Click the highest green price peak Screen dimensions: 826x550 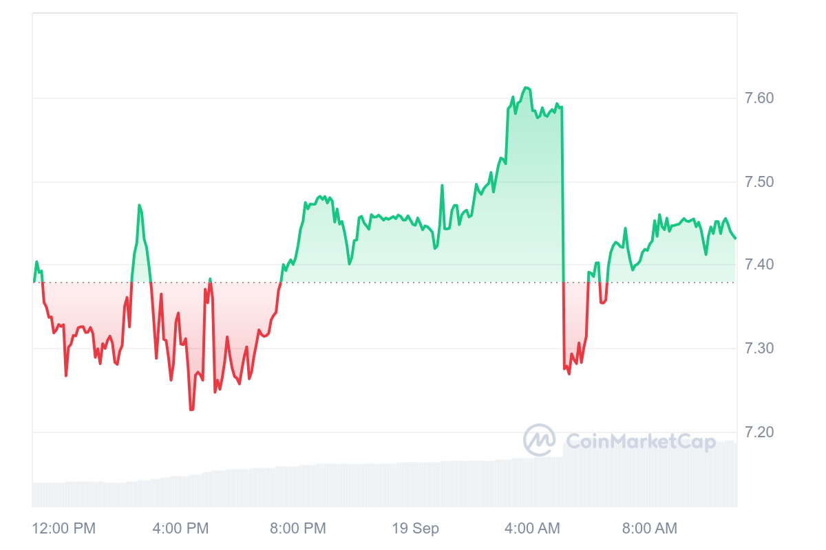527,88
